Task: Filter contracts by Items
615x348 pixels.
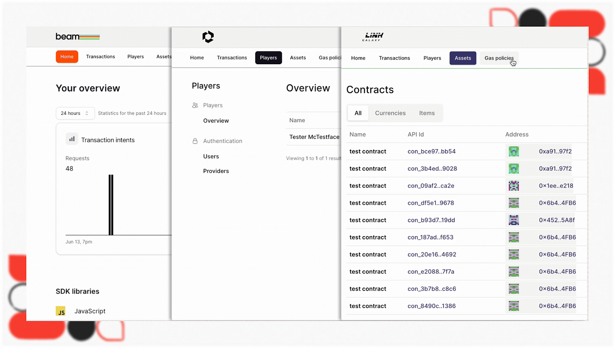Action: coord(427,113)
